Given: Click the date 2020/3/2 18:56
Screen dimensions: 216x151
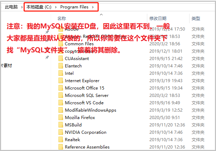Looking at the screenshot, I should [165, 44].
